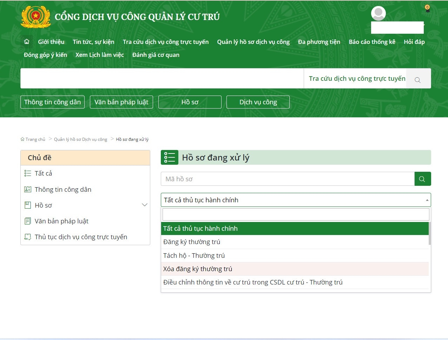Image resolution: width=448 pixels, height=340 pixels.
Task: Click the Thông tin công dân button
Action: (x=52, y=102)
